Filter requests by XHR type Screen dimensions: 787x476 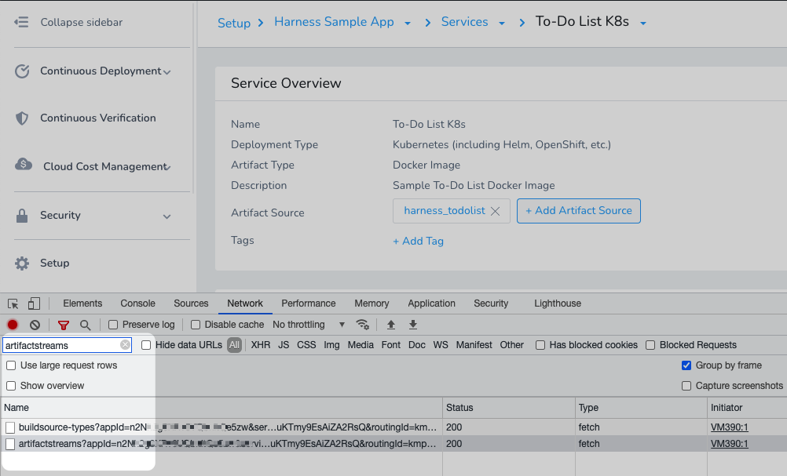261,345
